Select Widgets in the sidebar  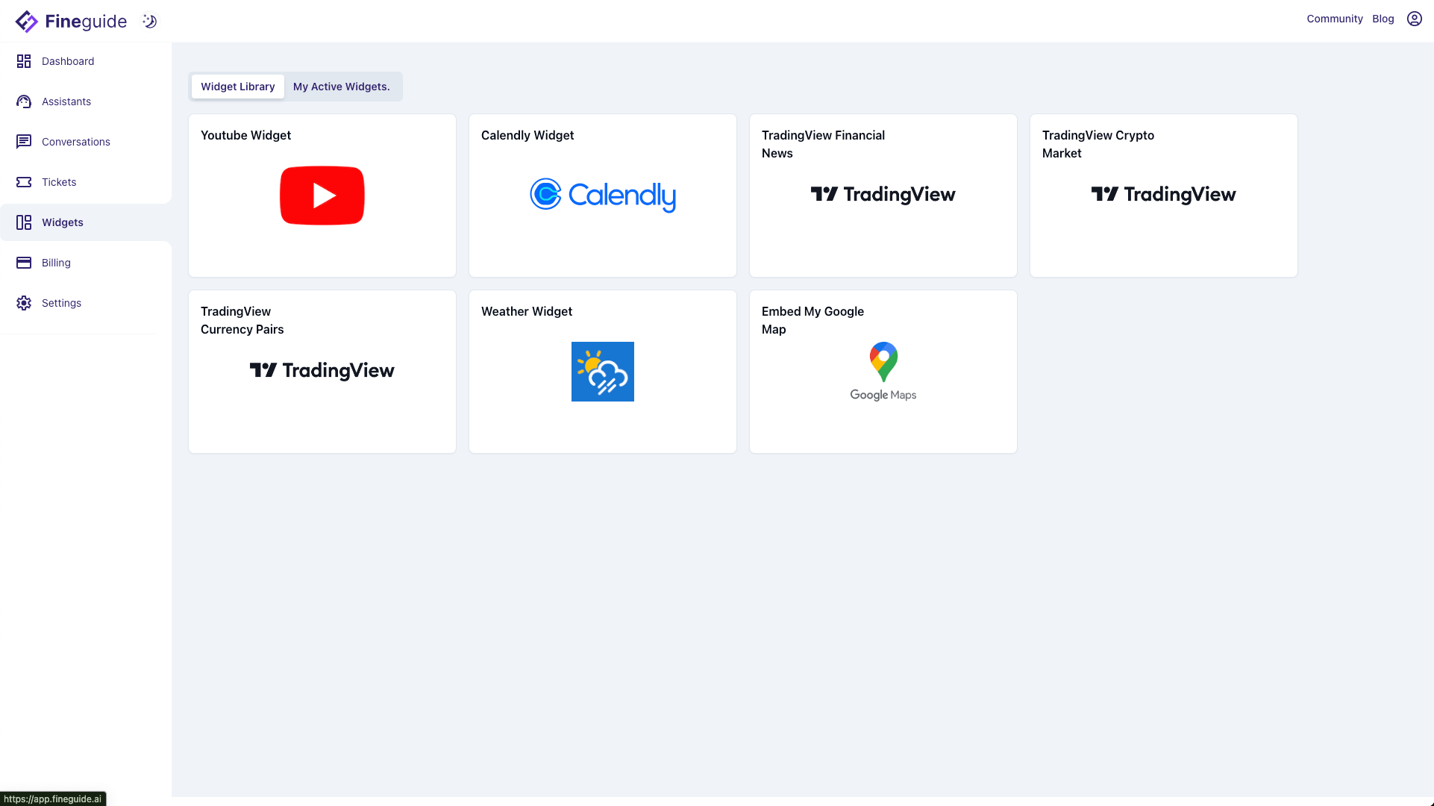63,222
